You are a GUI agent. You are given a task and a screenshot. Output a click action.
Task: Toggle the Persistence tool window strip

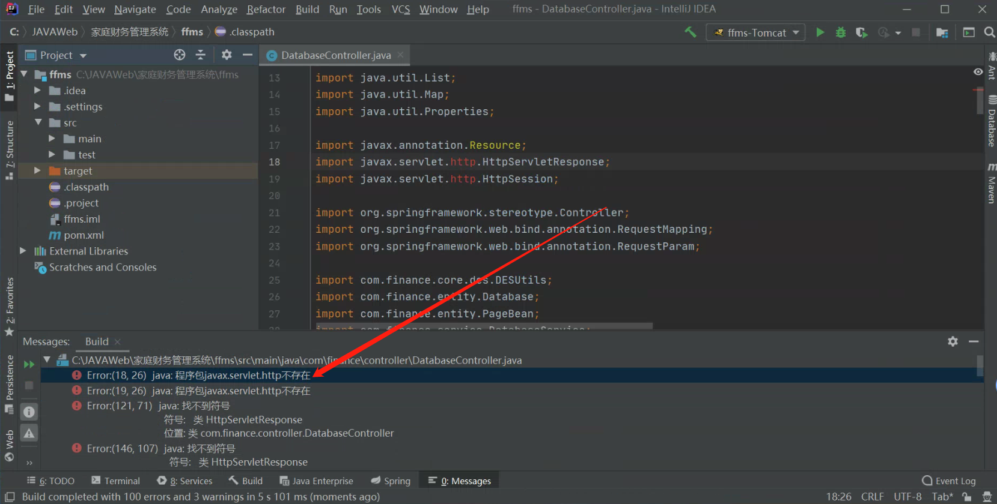[9, 384]
